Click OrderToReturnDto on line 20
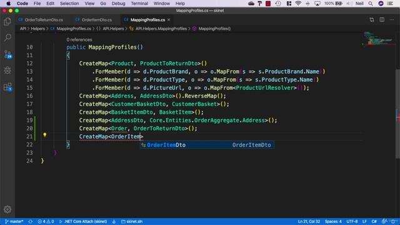The height and width of the screenshot is (225, 400). (x=159, y=128)
